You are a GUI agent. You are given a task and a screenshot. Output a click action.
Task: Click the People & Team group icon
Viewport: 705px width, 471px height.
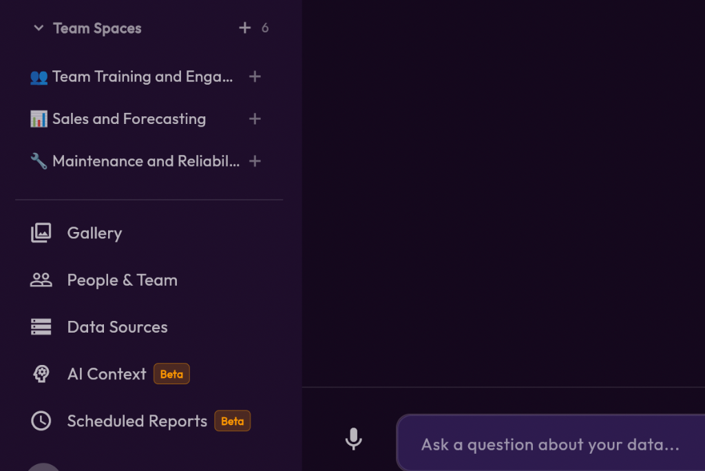[41, 280]
